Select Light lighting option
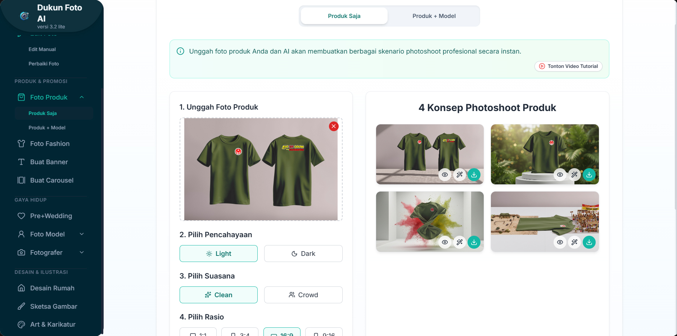Screen dimensions: 677x336 point(218,254)
